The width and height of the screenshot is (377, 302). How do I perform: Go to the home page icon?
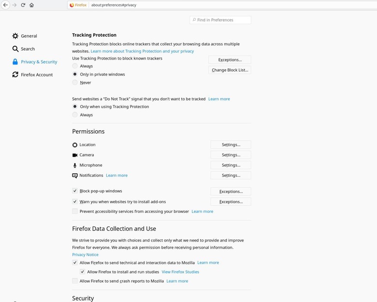point(31,5)
